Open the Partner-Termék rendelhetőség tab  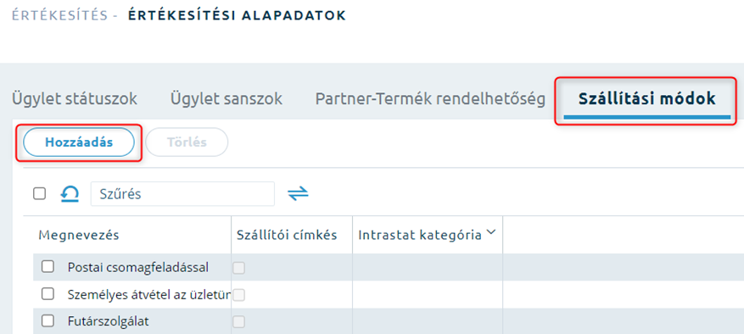(430, 98)
